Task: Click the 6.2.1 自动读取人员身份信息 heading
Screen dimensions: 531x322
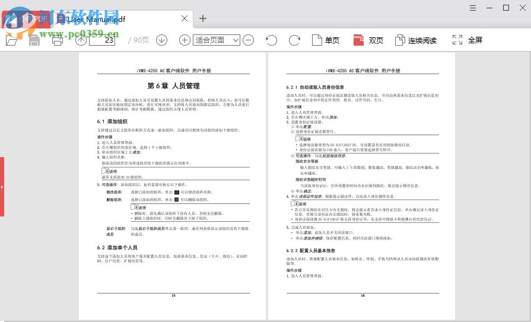Action: point(315,87)
